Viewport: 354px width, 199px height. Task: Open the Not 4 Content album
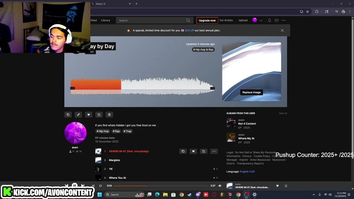pos(247,124)
